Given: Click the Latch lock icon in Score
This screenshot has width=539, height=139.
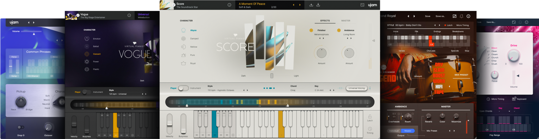Looking at the screenshot, I should tap(370, 116).
